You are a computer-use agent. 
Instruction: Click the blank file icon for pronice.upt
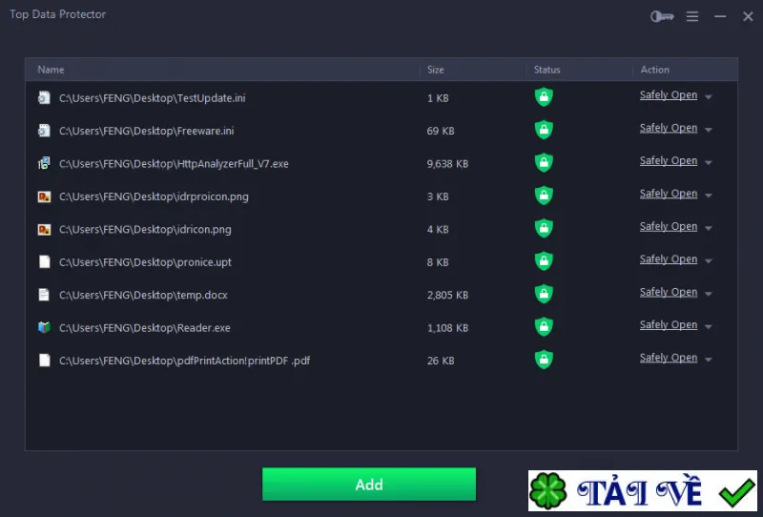pyautogui.click(x=44, y=262)
